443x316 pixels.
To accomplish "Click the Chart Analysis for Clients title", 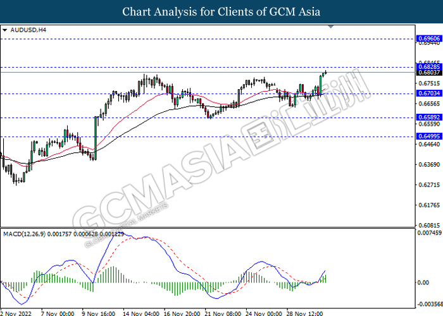I will coord(221,11).
